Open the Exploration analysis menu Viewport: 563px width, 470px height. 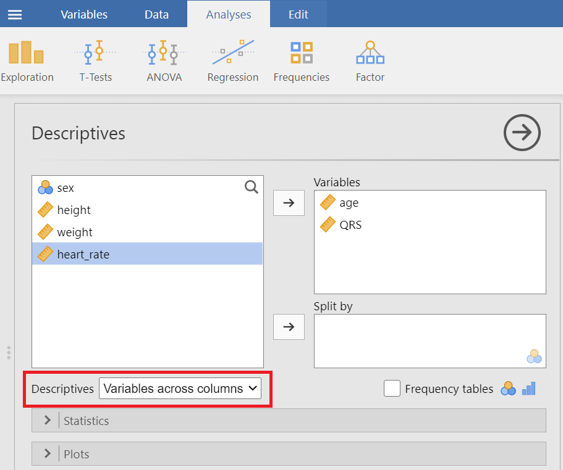click(27, 61)
